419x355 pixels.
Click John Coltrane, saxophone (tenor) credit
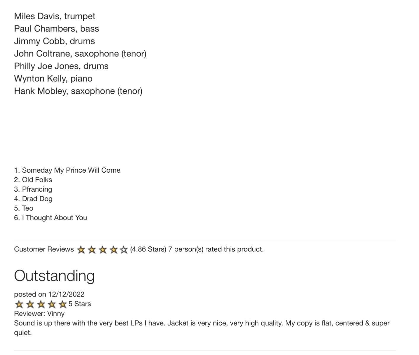point(80,54)
